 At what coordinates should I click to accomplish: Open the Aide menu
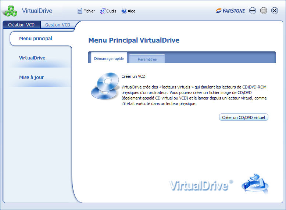pyautogui.click(x=128, y=11)
